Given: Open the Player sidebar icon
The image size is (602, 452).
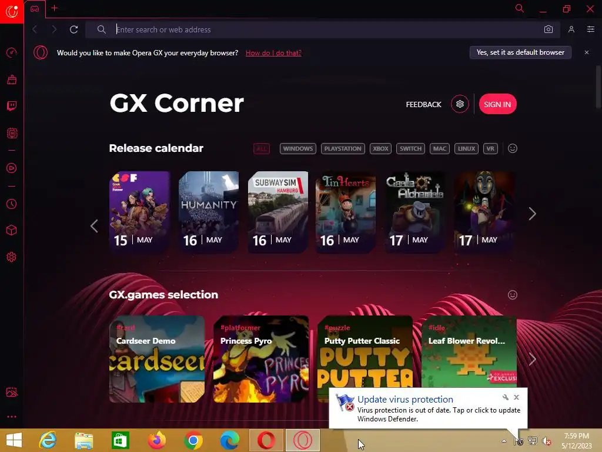Looking at the screenshot, I should (12, 168).
